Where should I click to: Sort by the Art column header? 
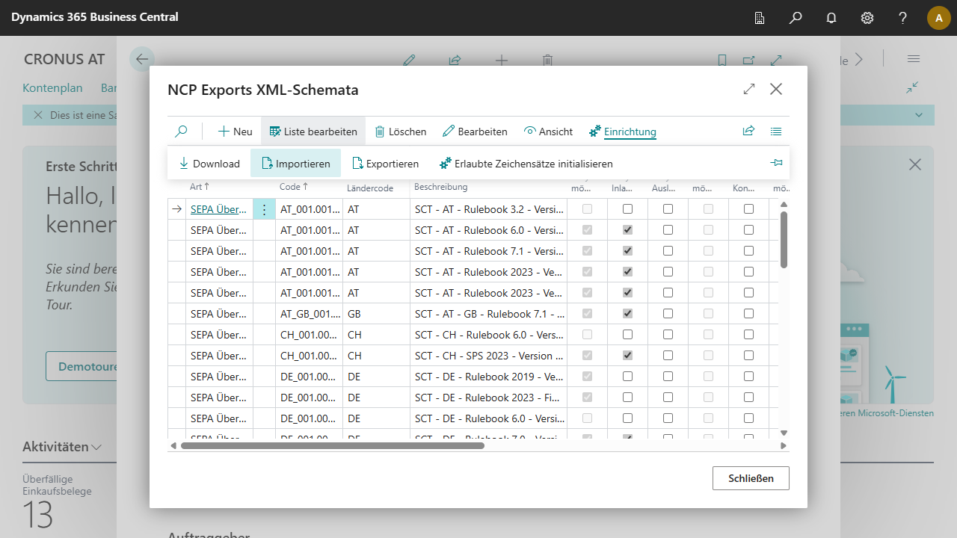(x=200, y=187)
